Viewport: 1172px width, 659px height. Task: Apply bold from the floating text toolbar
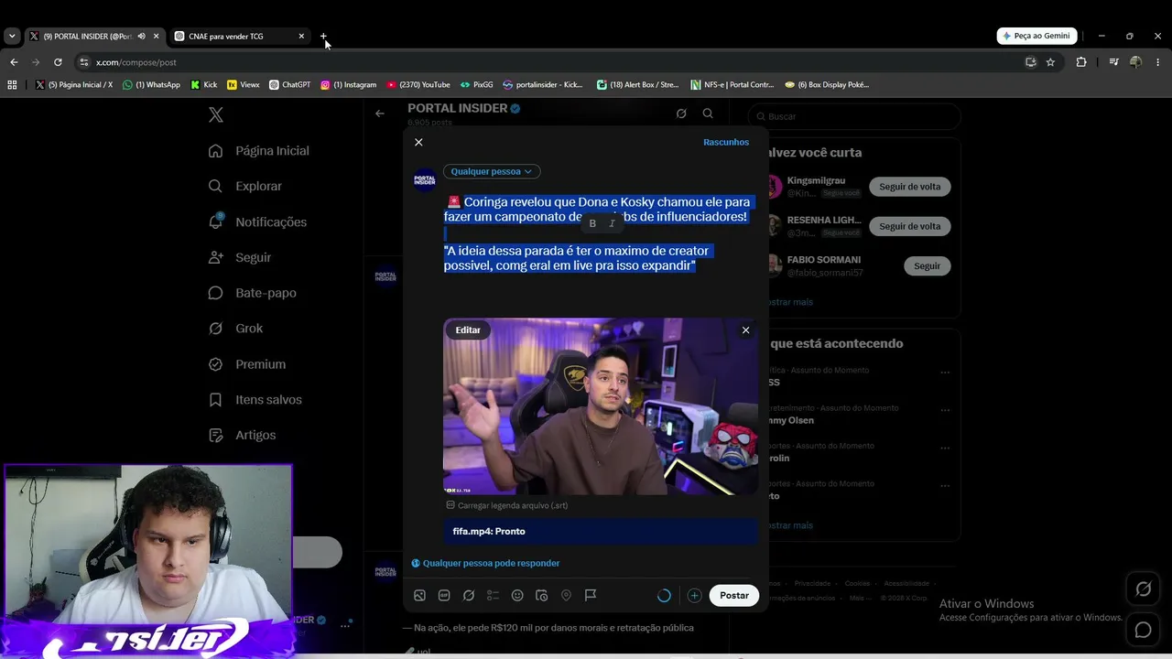click(592, 223)
